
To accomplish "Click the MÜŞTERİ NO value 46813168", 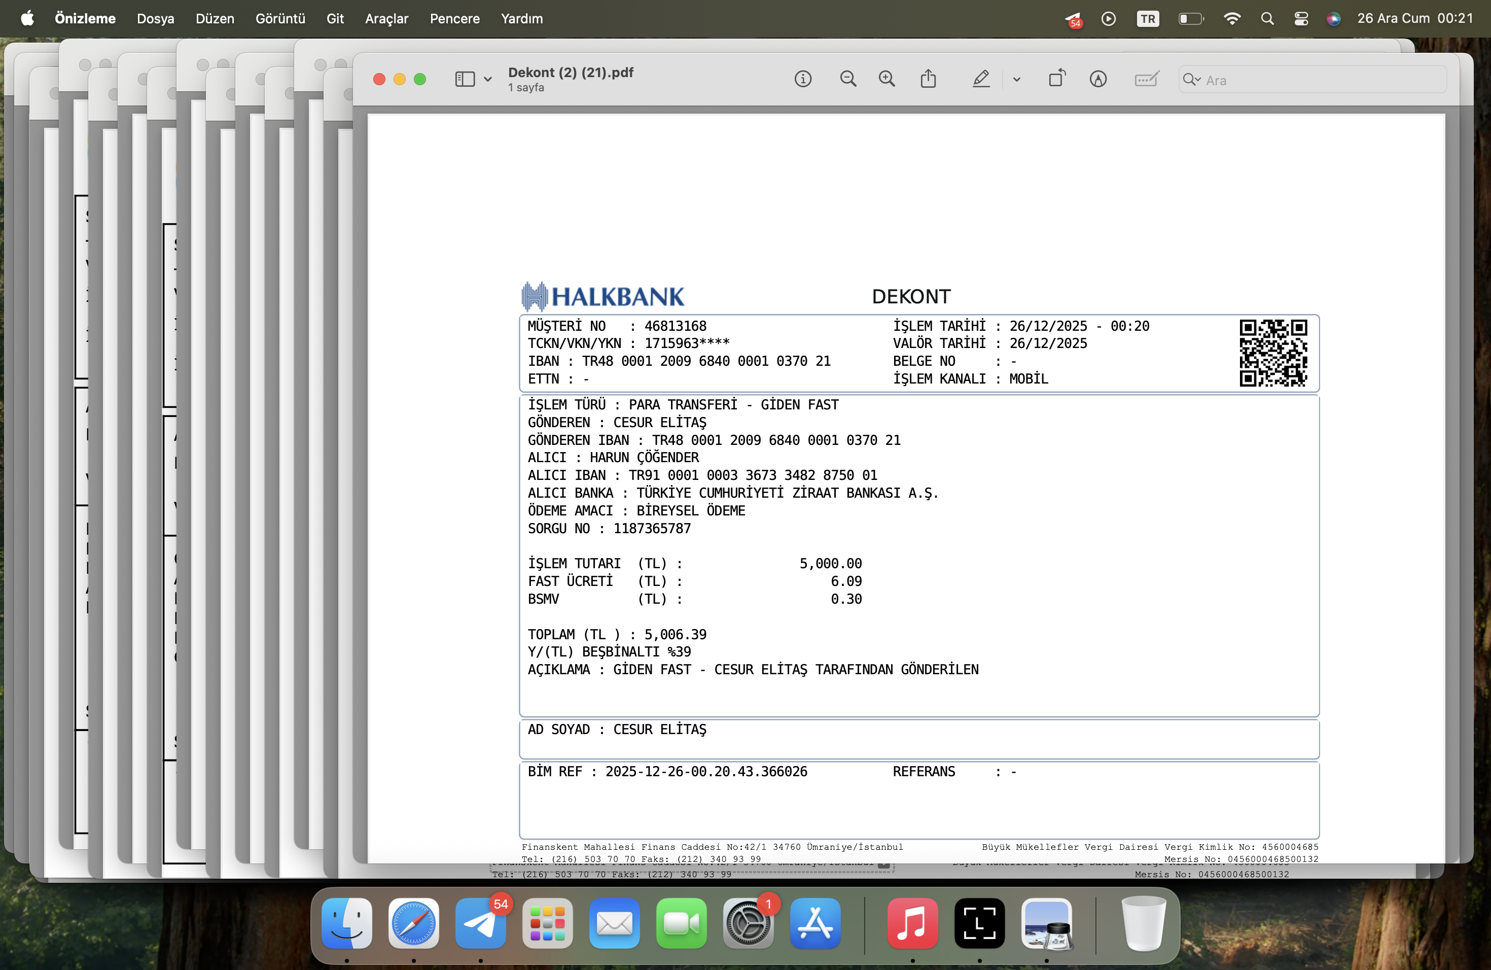I will pyautogui.click(x=676, y=326).
